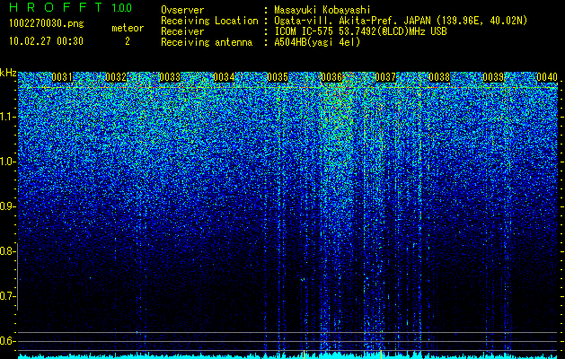Click the 0036 time marker
This screenshot has width=565, height=359.
click(x=331, y=77)
